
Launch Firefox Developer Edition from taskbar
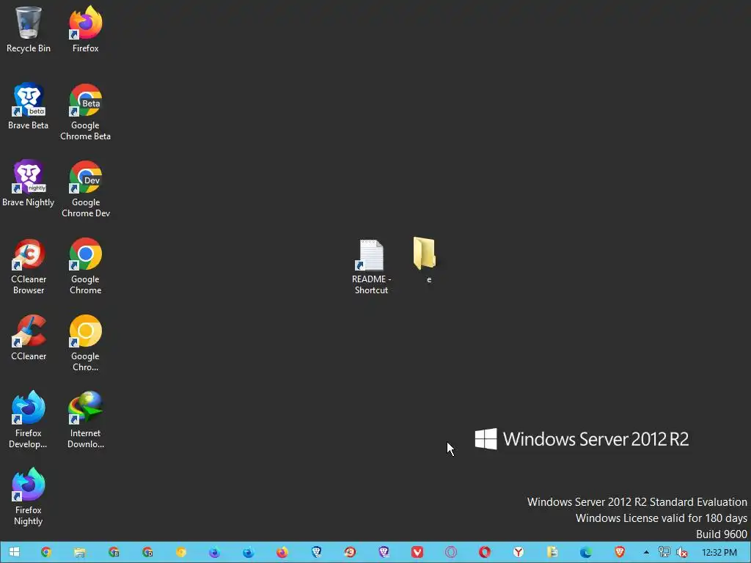248,552
